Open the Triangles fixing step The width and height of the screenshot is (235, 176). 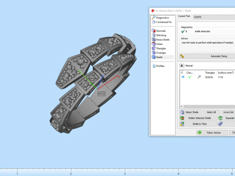pyautogui.click(x=159, y=48)
